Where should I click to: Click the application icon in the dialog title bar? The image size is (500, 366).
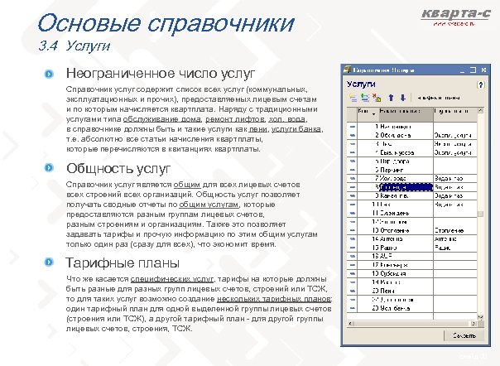[x=347, y=70]
